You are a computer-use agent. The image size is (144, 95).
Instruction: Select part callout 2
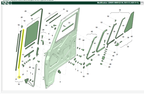point(33,74)
